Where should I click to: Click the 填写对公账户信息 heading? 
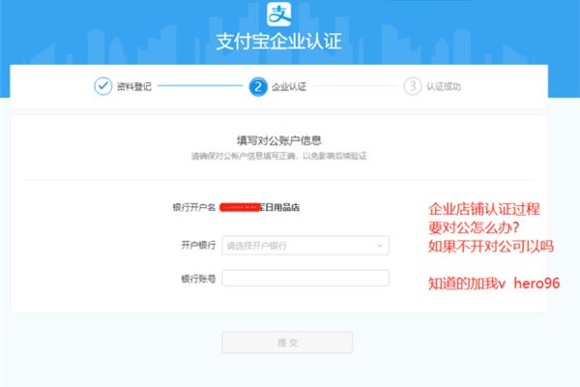[x=279, y=140]
